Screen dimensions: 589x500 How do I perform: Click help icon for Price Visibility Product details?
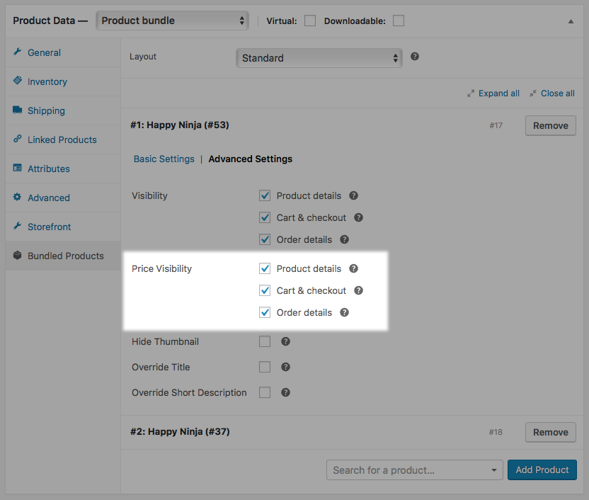[353, 268]
